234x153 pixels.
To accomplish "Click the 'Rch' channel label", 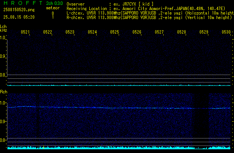I will click(x=4, y=92).
